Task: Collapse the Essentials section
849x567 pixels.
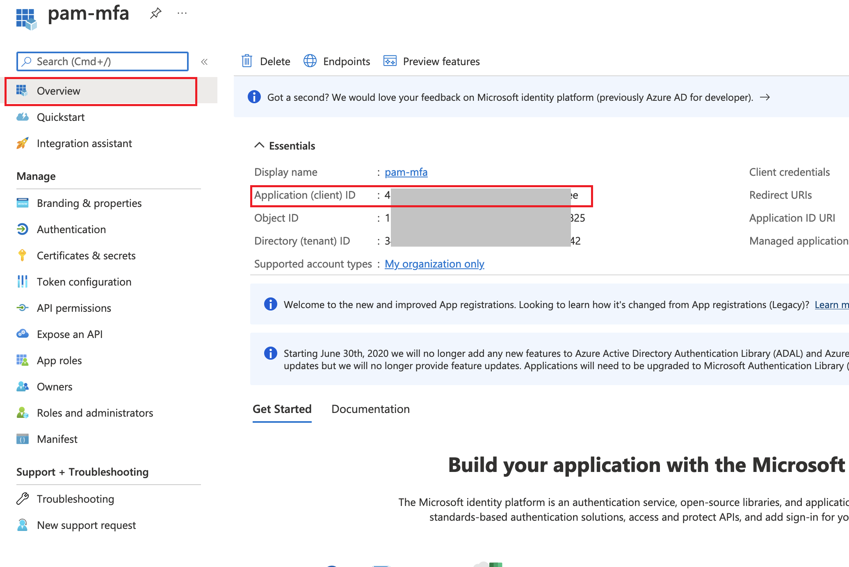Action: 259,145
